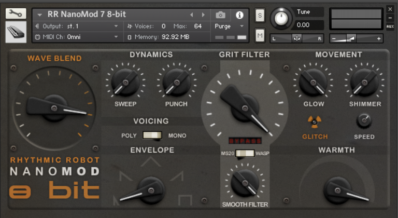The image size is (398, 218).
Task: Click the Warmth knob
Action: [337, 190]
